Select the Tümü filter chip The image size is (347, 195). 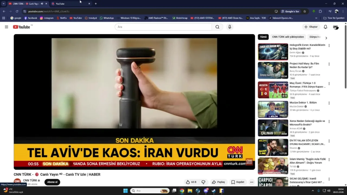pyautogui.click(x=263, y=37)
